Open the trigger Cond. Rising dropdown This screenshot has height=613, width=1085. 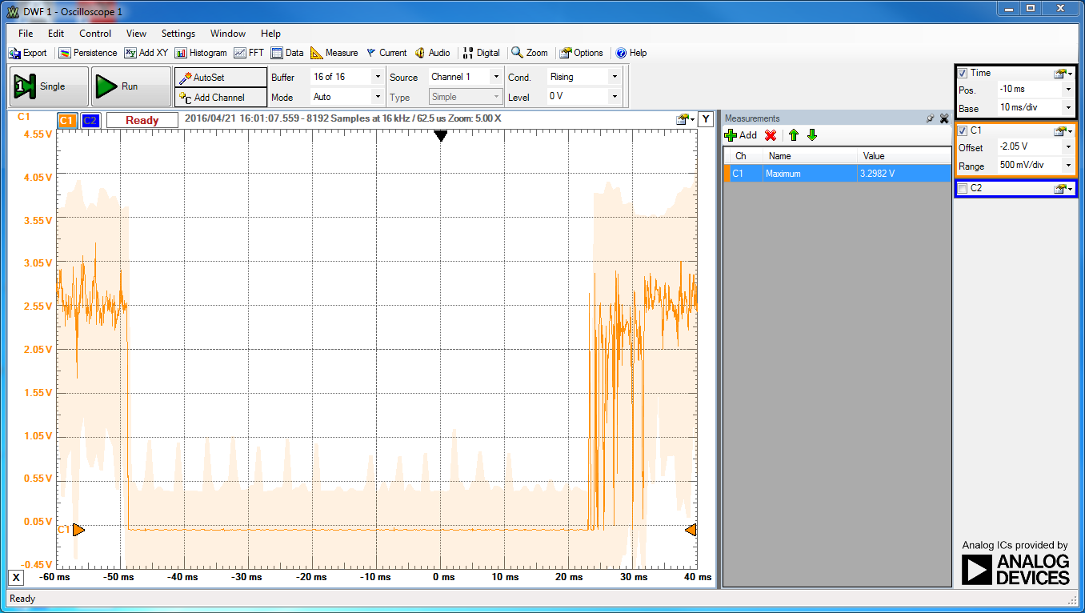coord(613,76)
